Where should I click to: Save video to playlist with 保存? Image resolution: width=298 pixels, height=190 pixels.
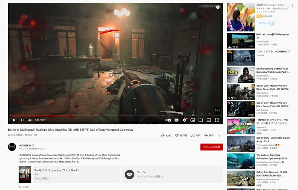[209, 136]
